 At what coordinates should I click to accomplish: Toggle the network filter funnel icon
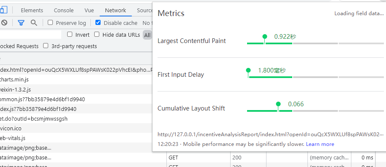pos(21,23)
